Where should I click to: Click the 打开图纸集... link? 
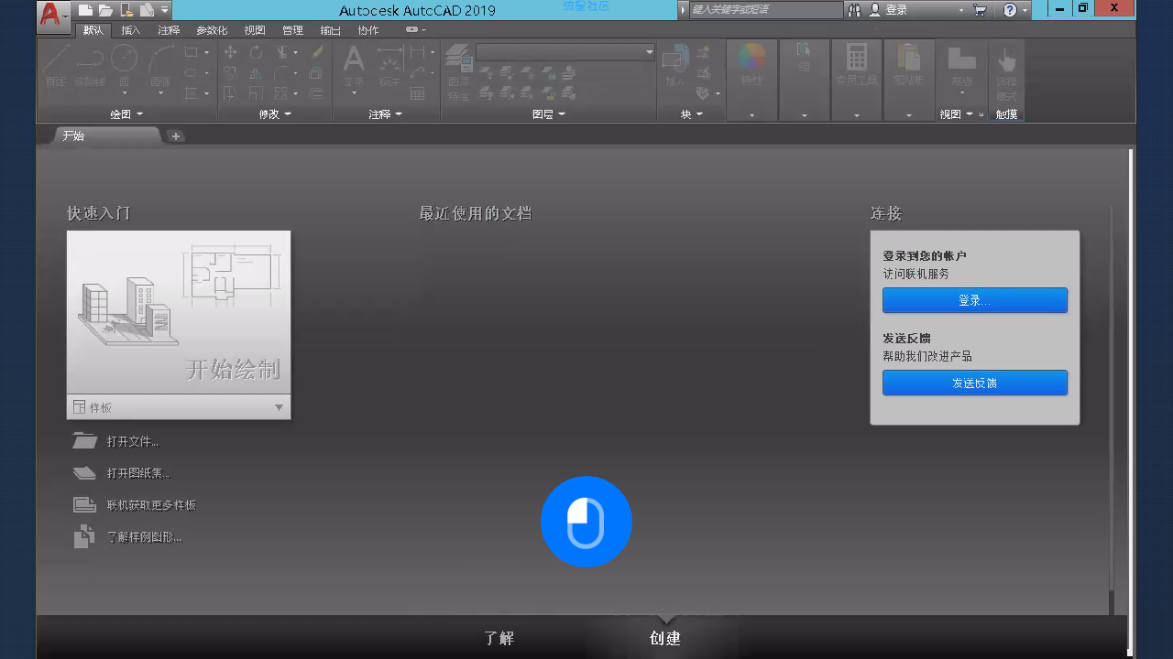[138, 473]
